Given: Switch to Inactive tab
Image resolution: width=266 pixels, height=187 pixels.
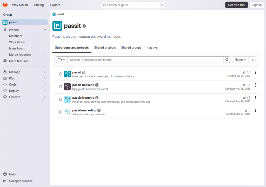Looking at the screenshot, I should (152, 48).
